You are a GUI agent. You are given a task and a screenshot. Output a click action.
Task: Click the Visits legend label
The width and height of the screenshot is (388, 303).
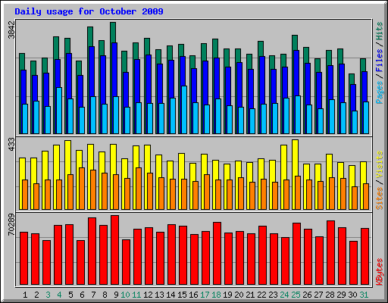(379, 164)
